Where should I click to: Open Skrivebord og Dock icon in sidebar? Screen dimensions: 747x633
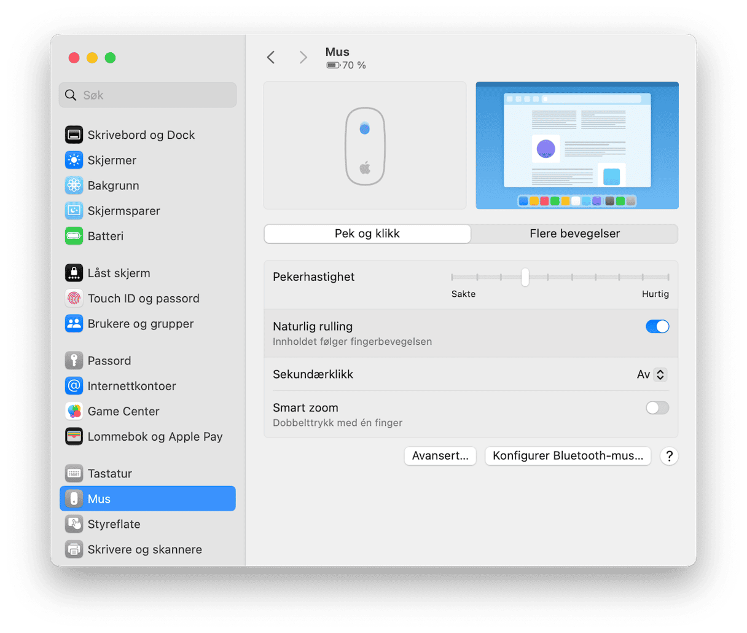[74, 135]
